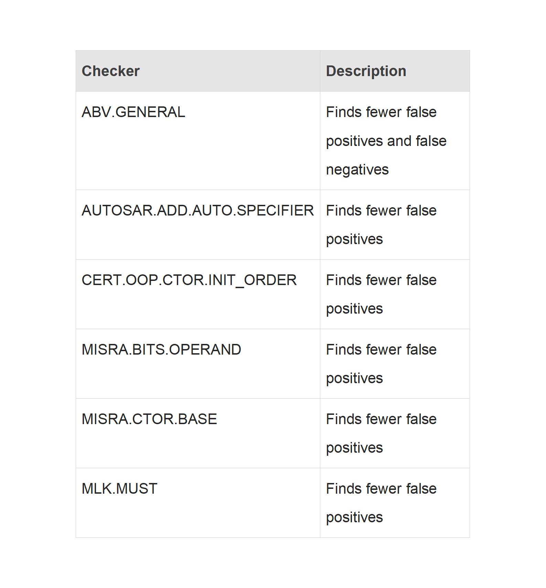This screenshot has width=546, height=588.
Task: Click "positives and false" in the first description
Action: click(x=386, y=141)
